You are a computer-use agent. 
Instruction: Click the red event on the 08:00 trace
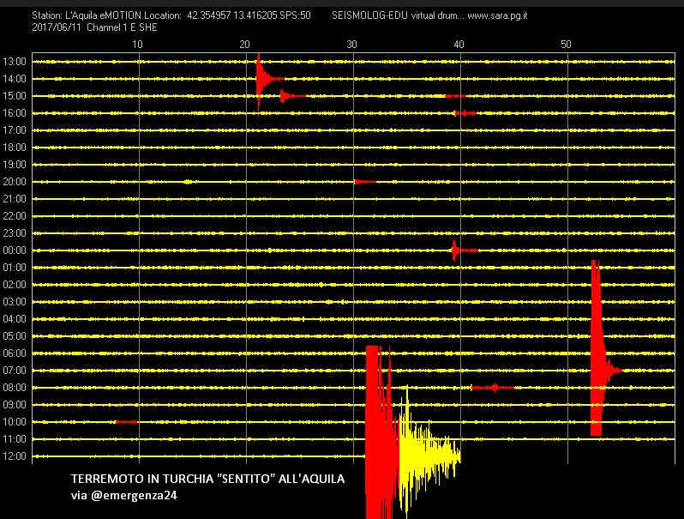493,387
